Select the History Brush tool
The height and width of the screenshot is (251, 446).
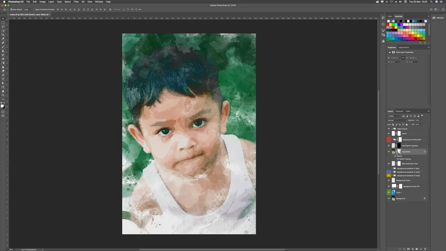(3, 55)
